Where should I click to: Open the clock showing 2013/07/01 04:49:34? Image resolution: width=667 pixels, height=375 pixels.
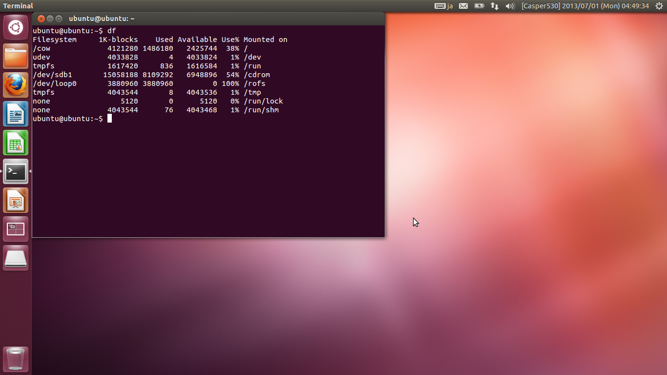coord(585,6)
